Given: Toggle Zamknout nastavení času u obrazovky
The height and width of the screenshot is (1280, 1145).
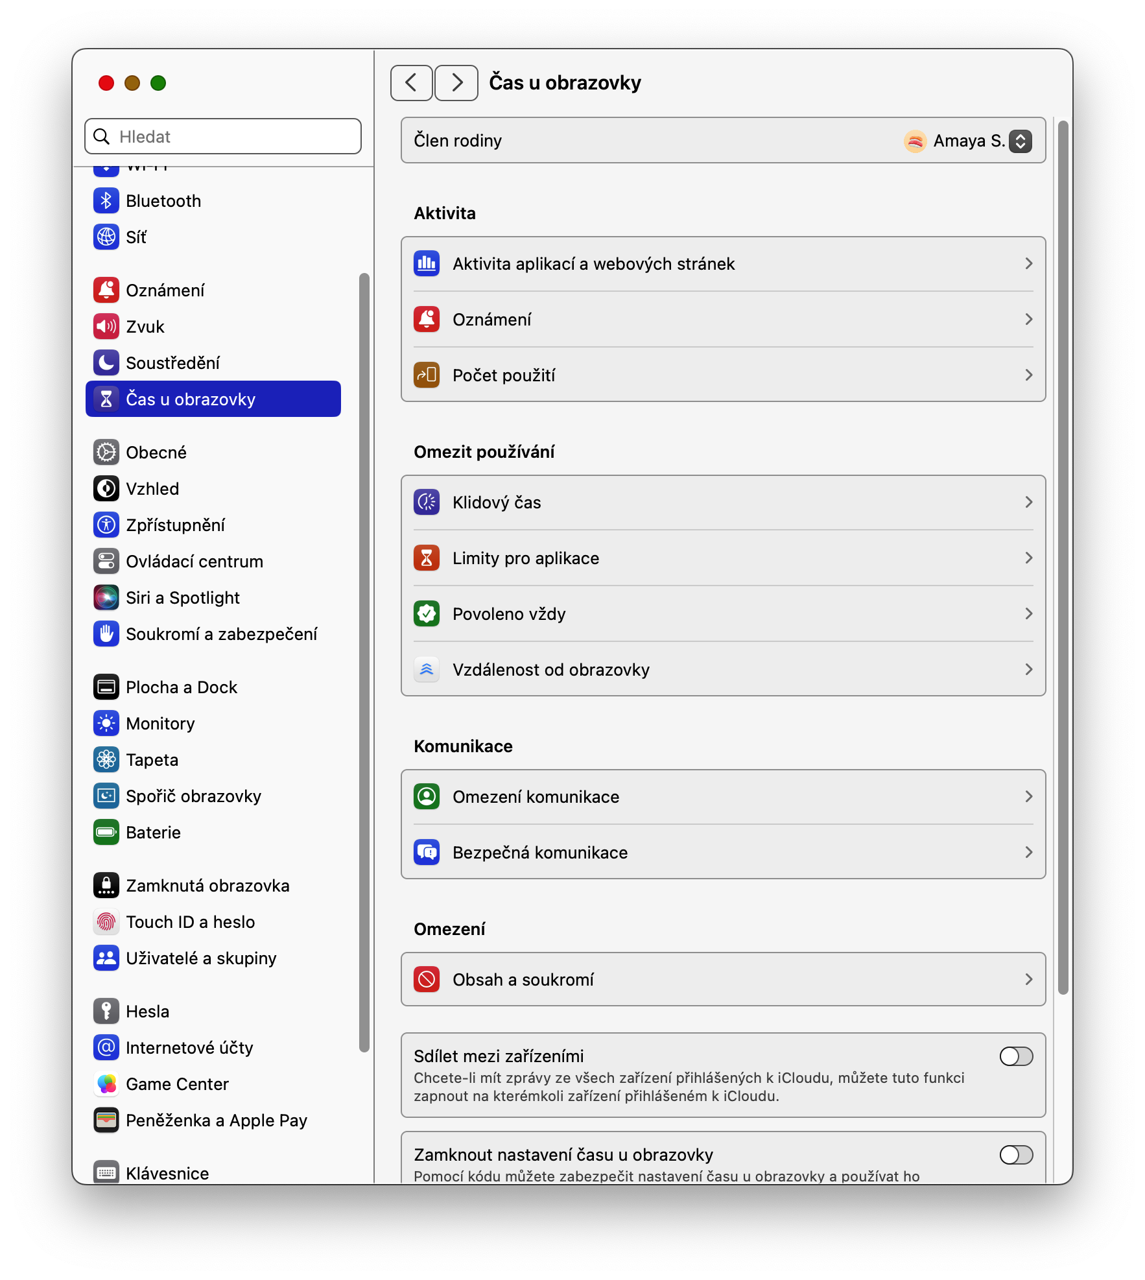Looking at the screenshot, I should pyautogui.click(x=1016, y=1155).
